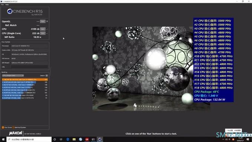Click the Cortana circle taskbar icon
Screen dimensions: 252x142
tap(54, 139)
